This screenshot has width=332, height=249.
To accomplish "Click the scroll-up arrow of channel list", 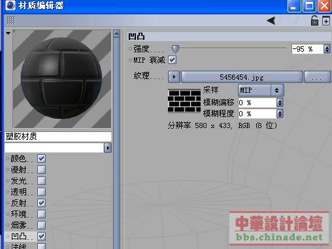I will point(116,33).
